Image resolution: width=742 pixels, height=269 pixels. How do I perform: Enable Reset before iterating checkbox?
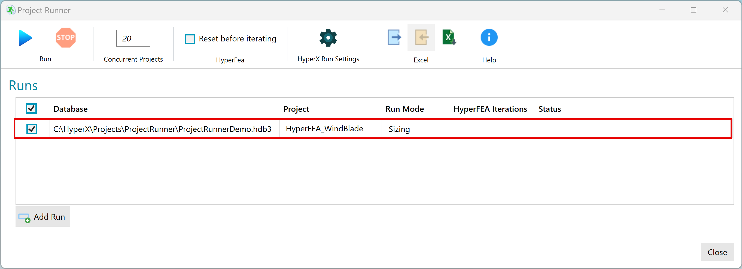[190, 39]
